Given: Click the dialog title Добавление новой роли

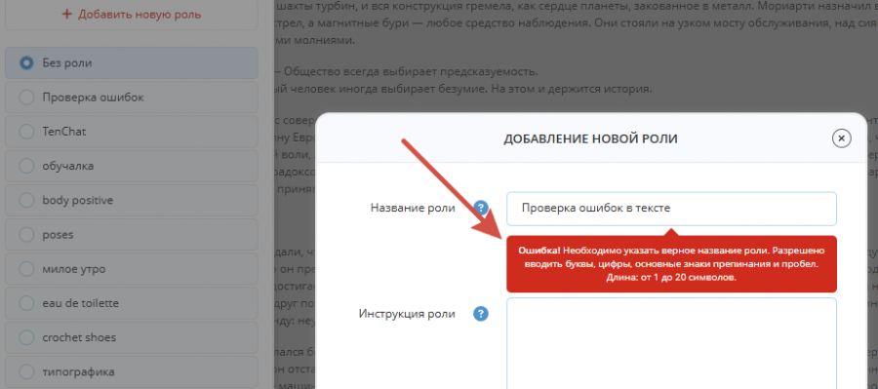Looking at the screenshot, I should [590, 138].
